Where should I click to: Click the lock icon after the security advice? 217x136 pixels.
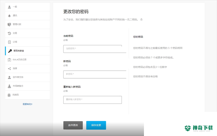[x=141, y=19]
